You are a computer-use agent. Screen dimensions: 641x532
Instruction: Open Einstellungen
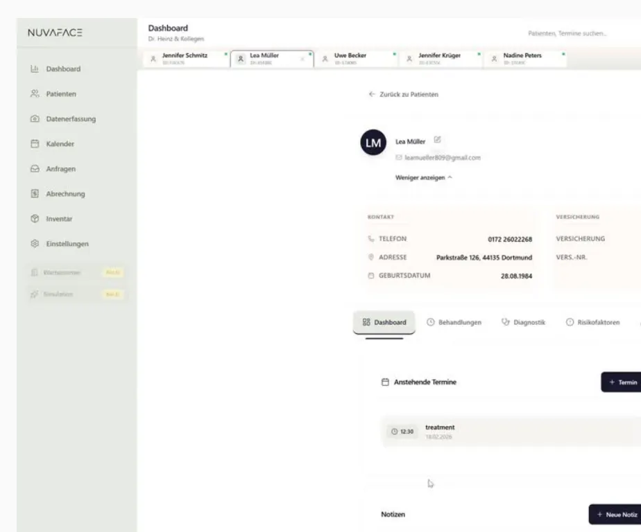point(67,244)
